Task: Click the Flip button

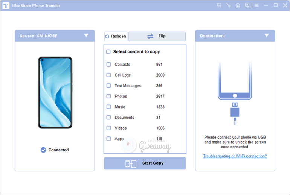Action: tap(157, 36)
